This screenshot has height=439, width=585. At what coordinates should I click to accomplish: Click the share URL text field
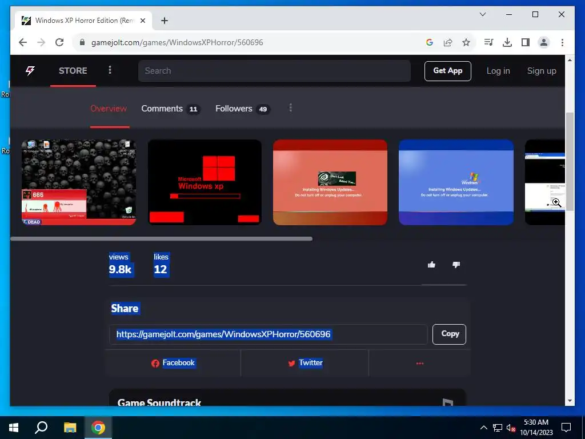click(x=269, y=334)
